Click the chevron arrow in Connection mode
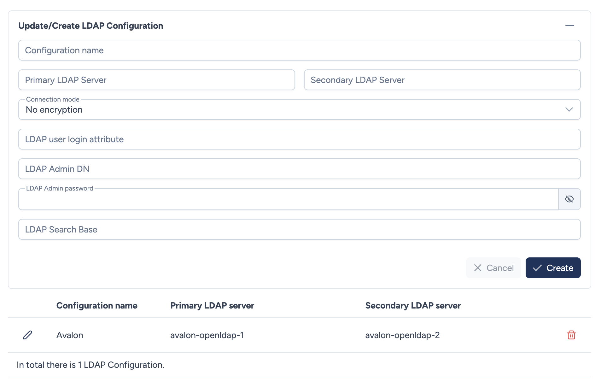 coord(569,110)
